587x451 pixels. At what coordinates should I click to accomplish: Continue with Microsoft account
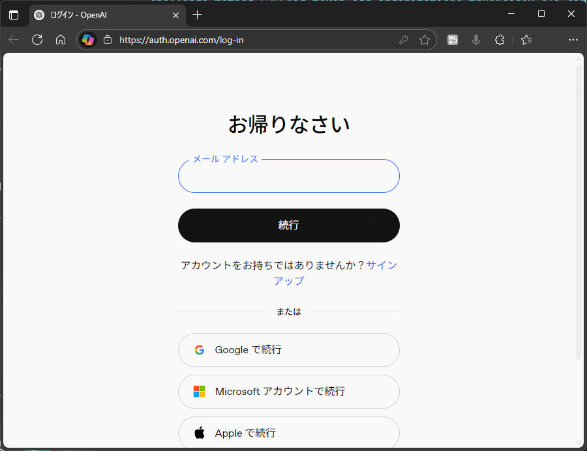pyautogui.click(x=288, y=392)
